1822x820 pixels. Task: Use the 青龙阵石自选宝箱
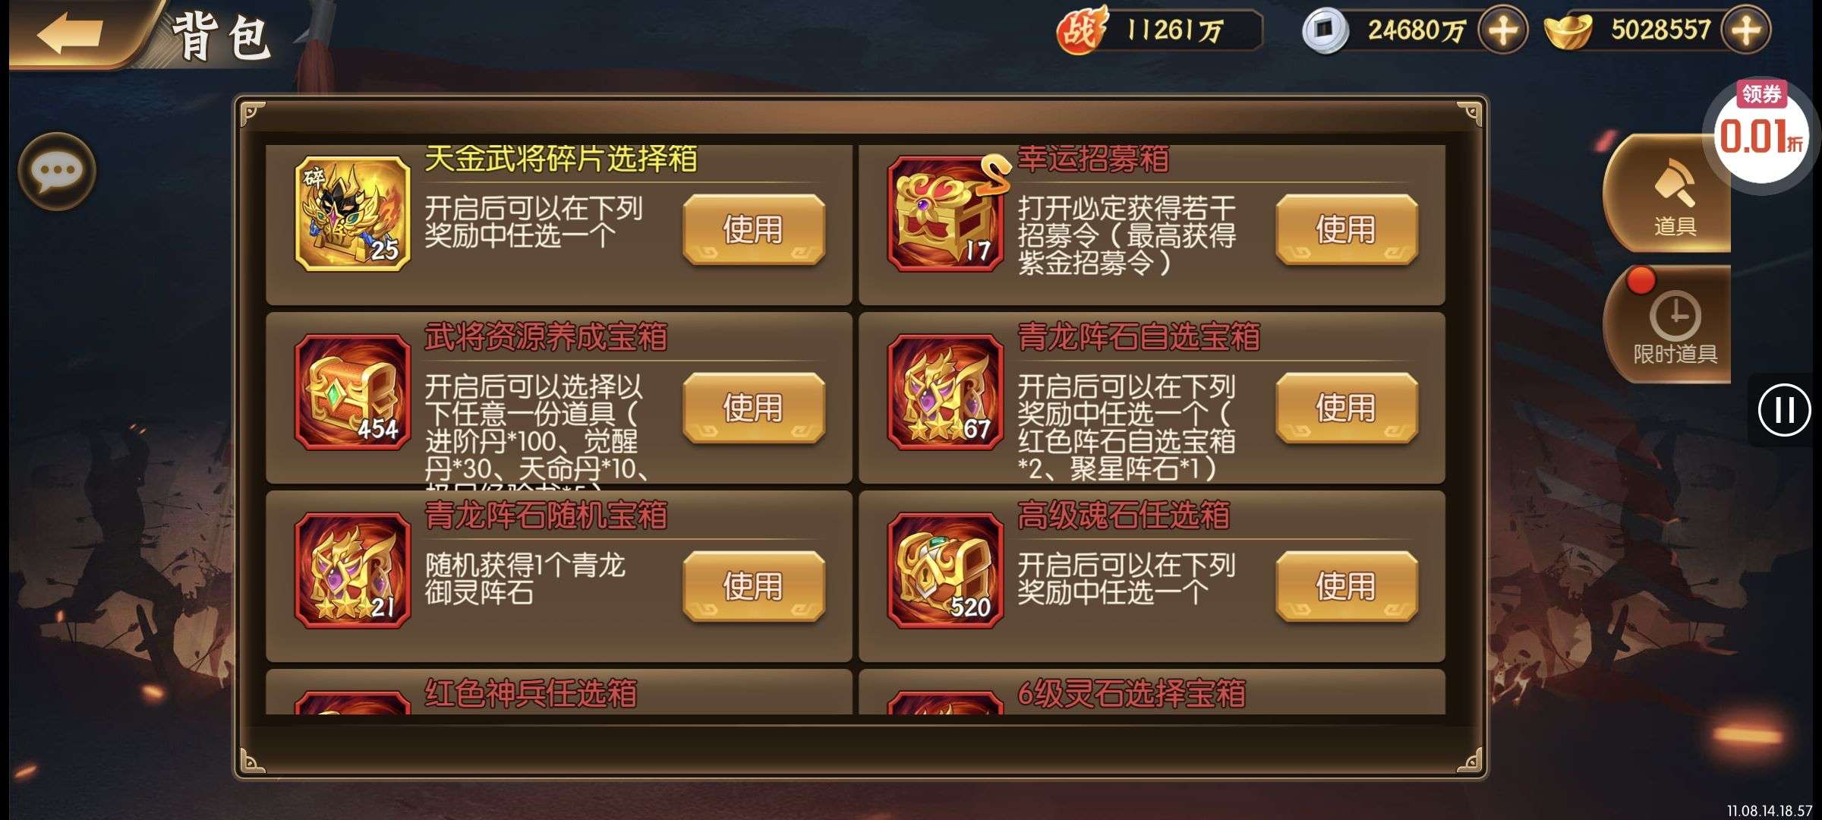(x=1347, y=408)
